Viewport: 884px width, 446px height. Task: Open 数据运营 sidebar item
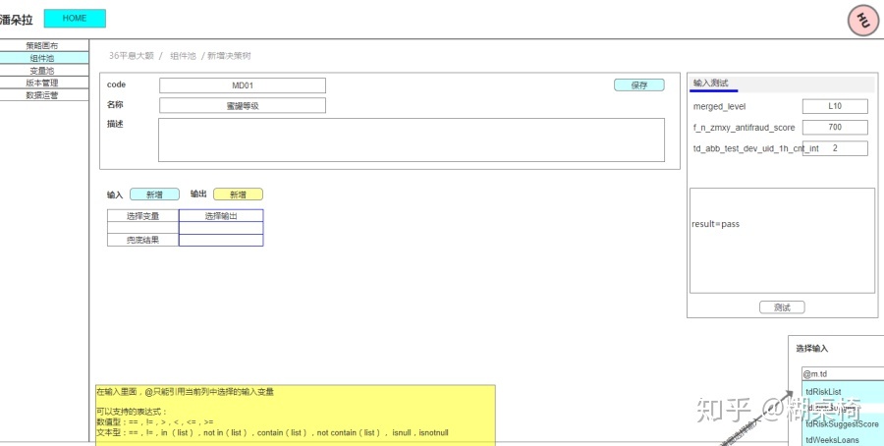coord(42,95)
